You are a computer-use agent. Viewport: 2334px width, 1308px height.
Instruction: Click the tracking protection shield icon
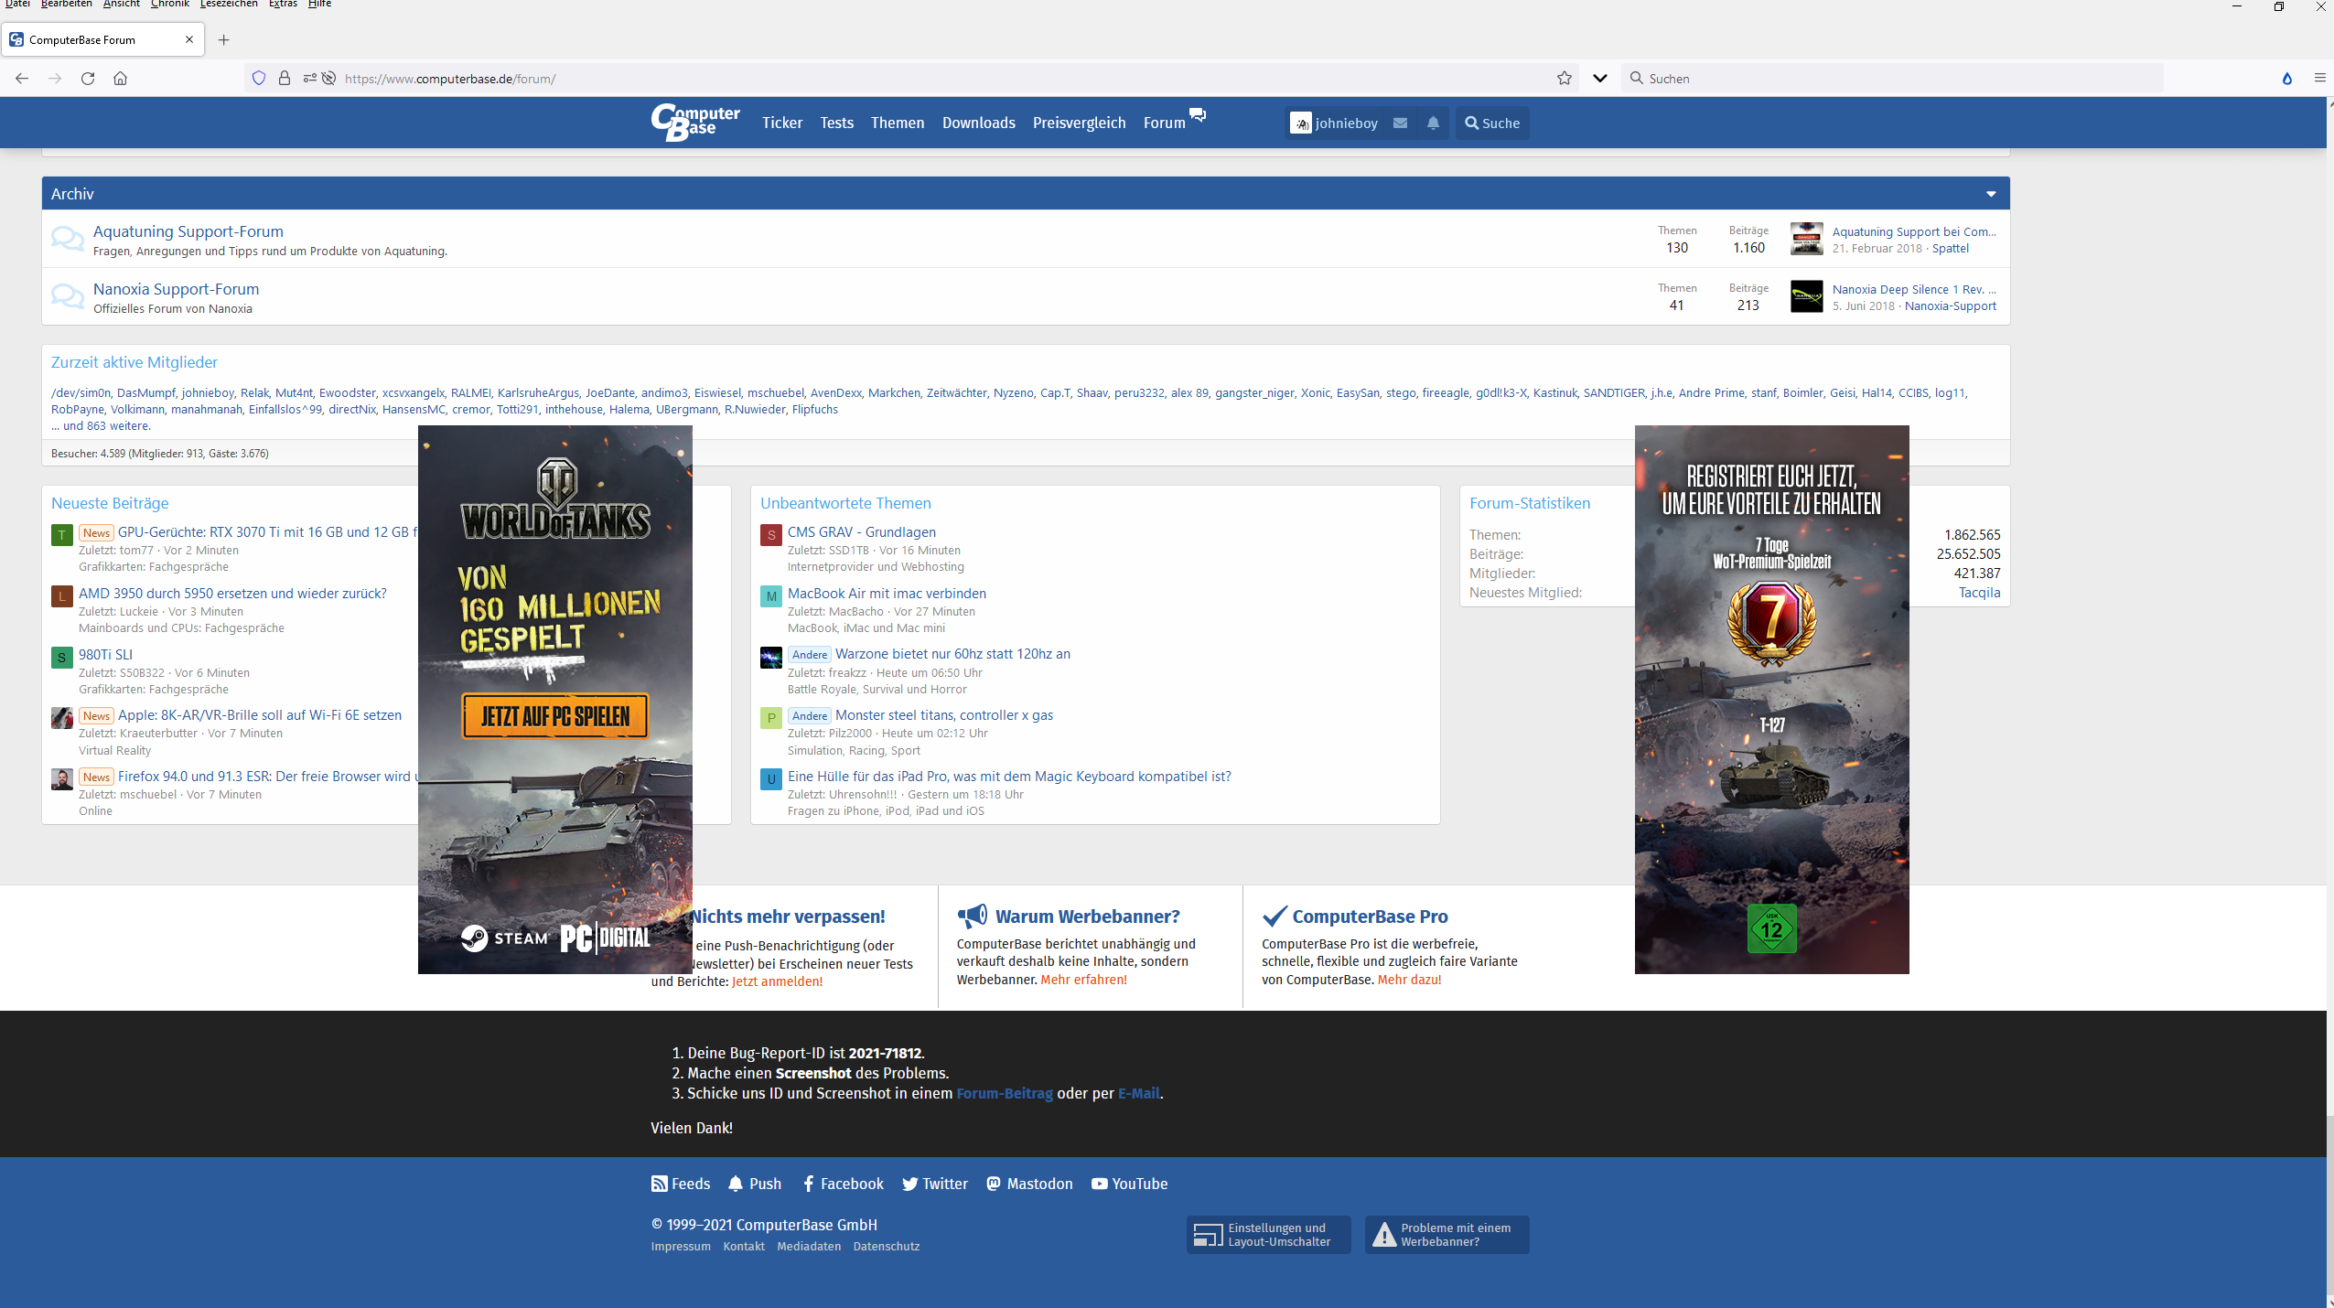click(x=259, y=79)
